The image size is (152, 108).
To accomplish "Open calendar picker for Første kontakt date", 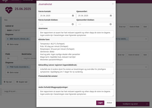I will pos(73,16).
